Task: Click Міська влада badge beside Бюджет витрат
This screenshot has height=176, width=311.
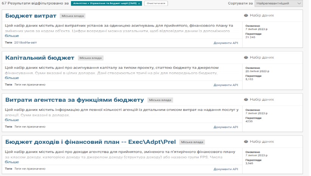Action: tap(73, 16)
